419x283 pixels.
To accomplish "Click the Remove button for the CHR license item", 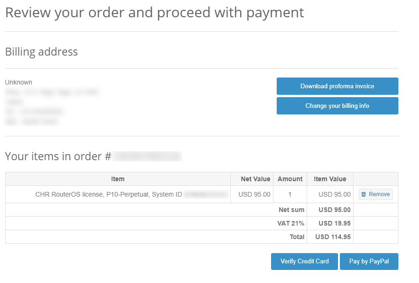I will pyautogui.click(x=375, y=194).
